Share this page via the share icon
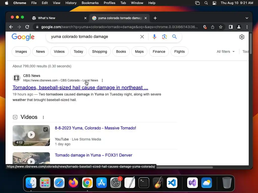This screenshot has height=193, width=258. [213, 27]
